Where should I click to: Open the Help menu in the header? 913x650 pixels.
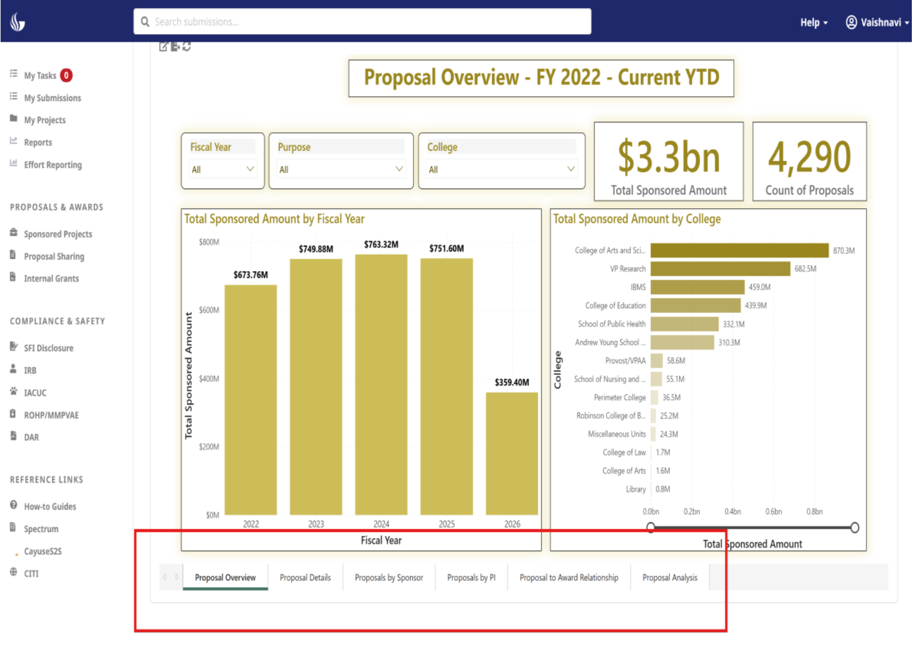[x=813, y=23]
